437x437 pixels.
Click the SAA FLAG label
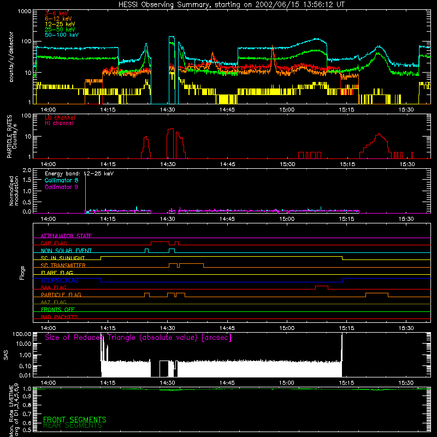[54, 287]
